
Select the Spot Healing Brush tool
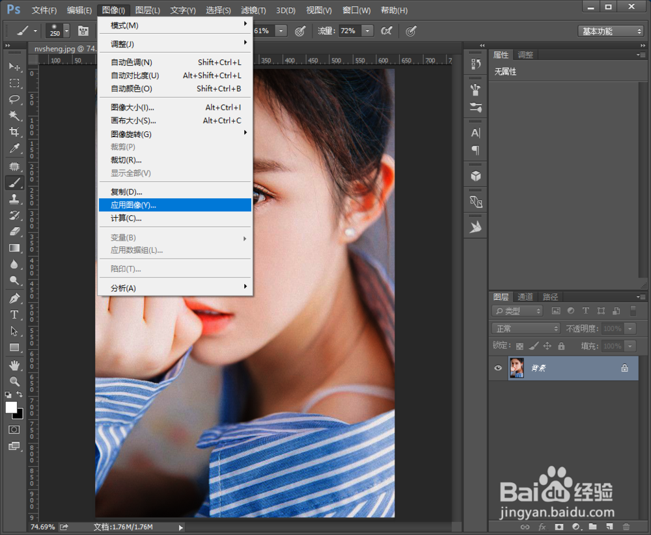[14, 166]
